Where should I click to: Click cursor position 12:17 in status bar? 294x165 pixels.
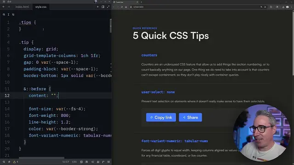(66, 162)
